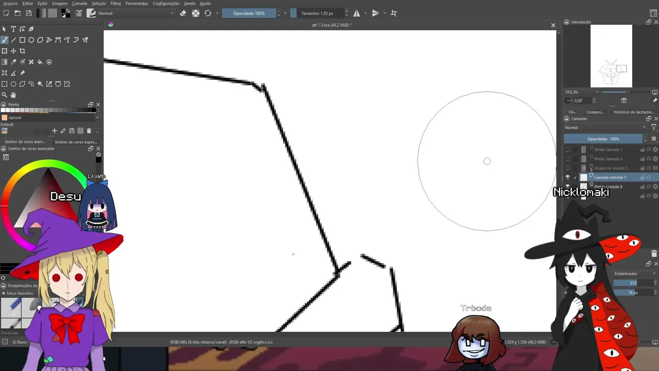Open the Editar menu

click(28, 3)
